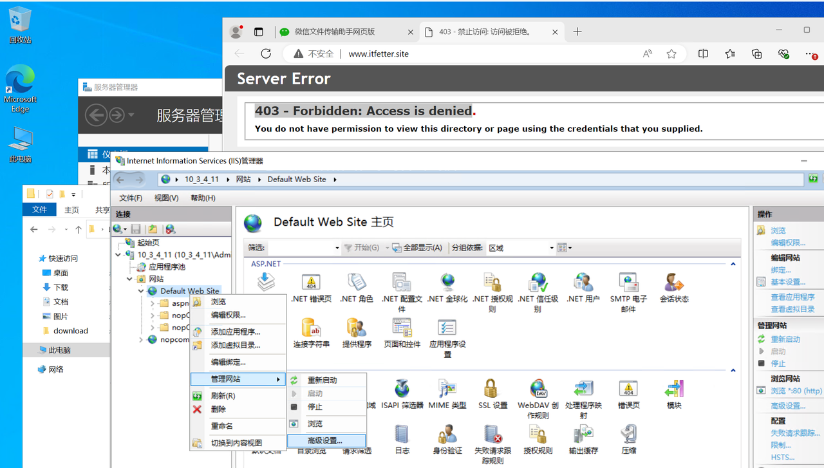Click 全部显示(A) button in filter bar
The height and width of the screenshot is (468, 824).
coord(417,248)
